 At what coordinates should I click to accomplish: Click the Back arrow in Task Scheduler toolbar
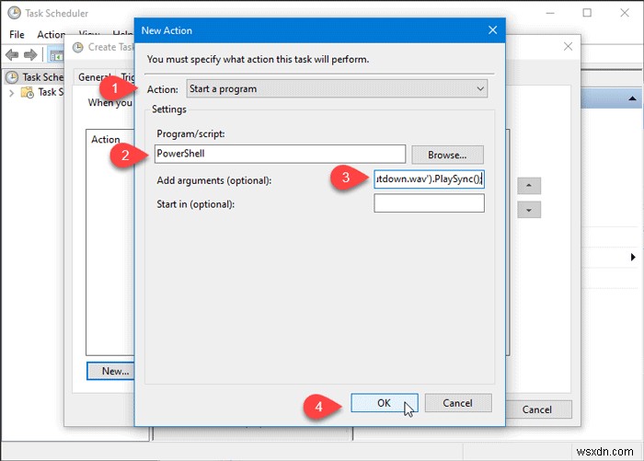(12, 54)
